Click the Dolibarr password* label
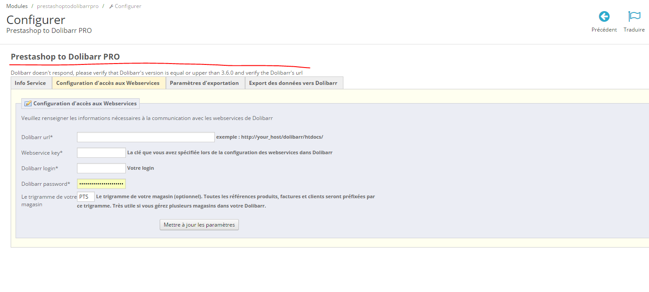The width and height of the screenshot is (649, 292). (46, 184)
